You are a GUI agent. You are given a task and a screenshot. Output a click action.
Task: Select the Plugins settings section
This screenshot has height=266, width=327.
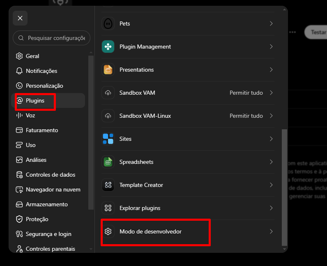[x=48, y=100]
